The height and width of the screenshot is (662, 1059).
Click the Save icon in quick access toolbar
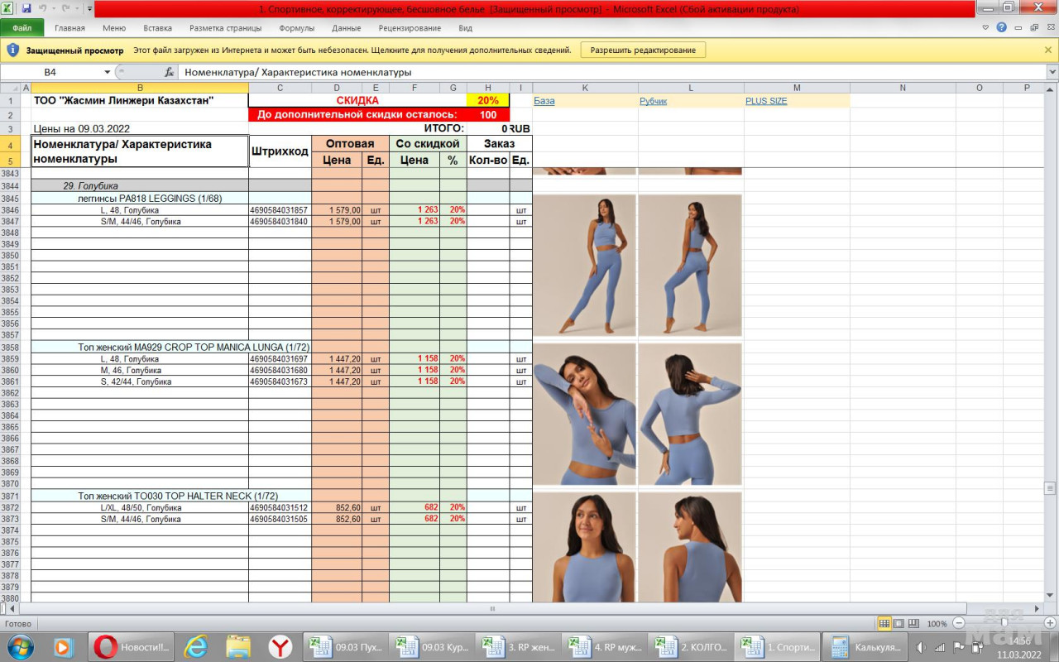[x=26, y=8]
